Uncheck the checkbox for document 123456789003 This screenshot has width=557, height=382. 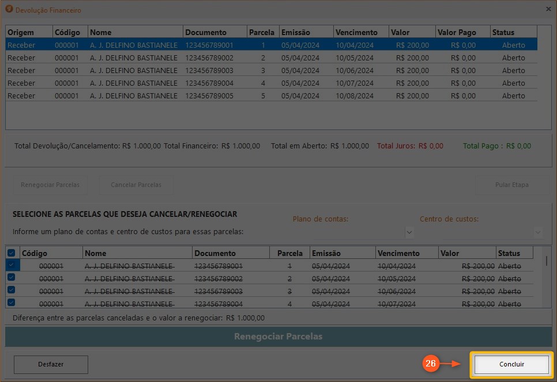11,290
